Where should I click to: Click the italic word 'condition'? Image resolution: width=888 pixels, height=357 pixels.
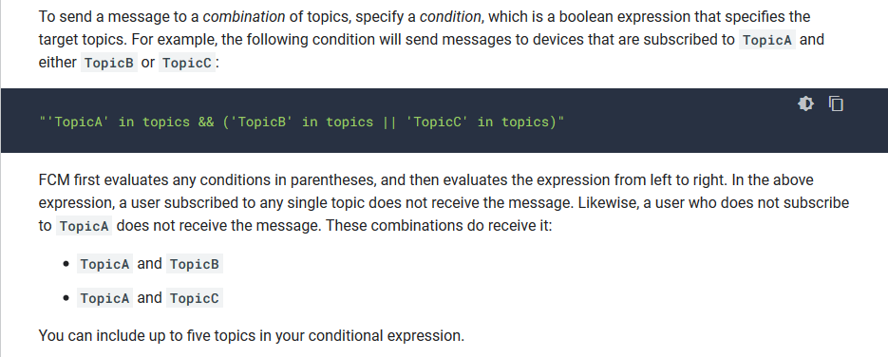[450, 17]
